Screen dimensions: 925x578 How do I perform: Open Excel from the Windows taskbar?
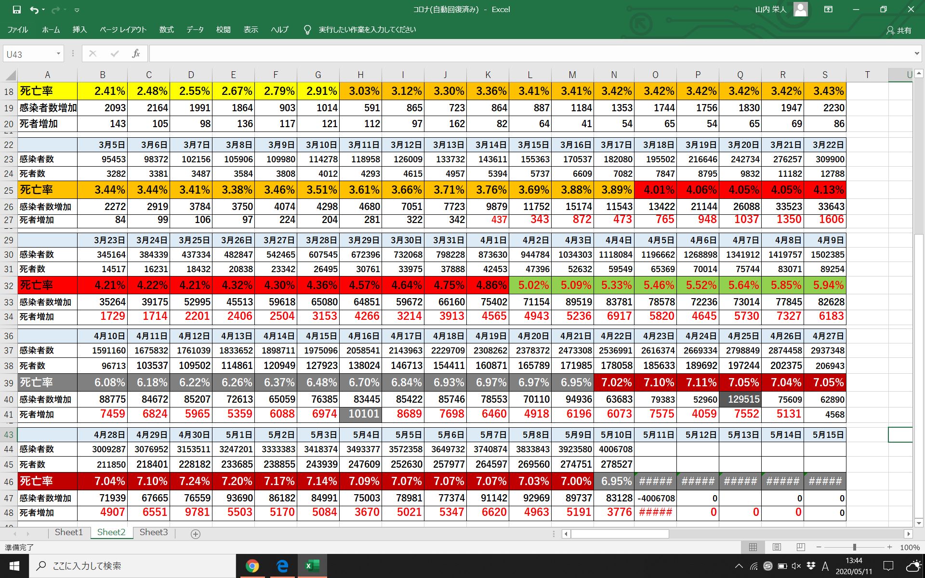pyautogui.click(x=312, y=566)
